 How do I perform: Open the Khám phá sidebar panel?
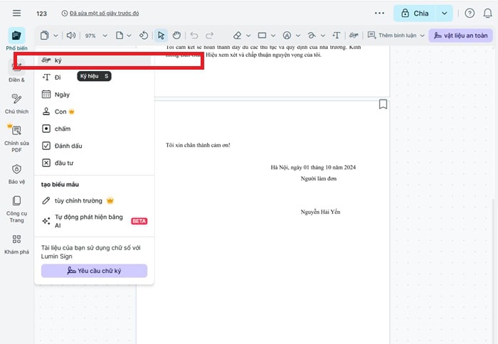16,243
